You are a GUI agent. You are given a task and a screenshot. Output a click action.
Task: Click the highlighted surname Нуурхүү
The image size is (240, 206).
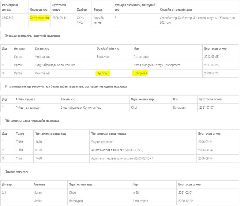point(103,73)
